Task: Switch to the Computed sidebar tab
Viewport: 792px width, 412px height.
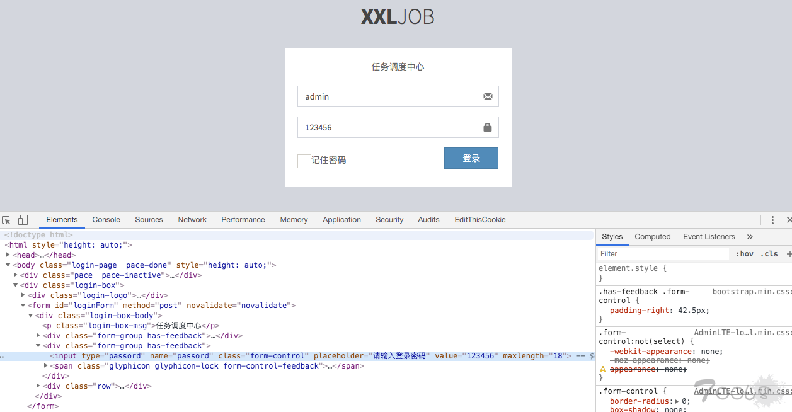Action: 653,237
